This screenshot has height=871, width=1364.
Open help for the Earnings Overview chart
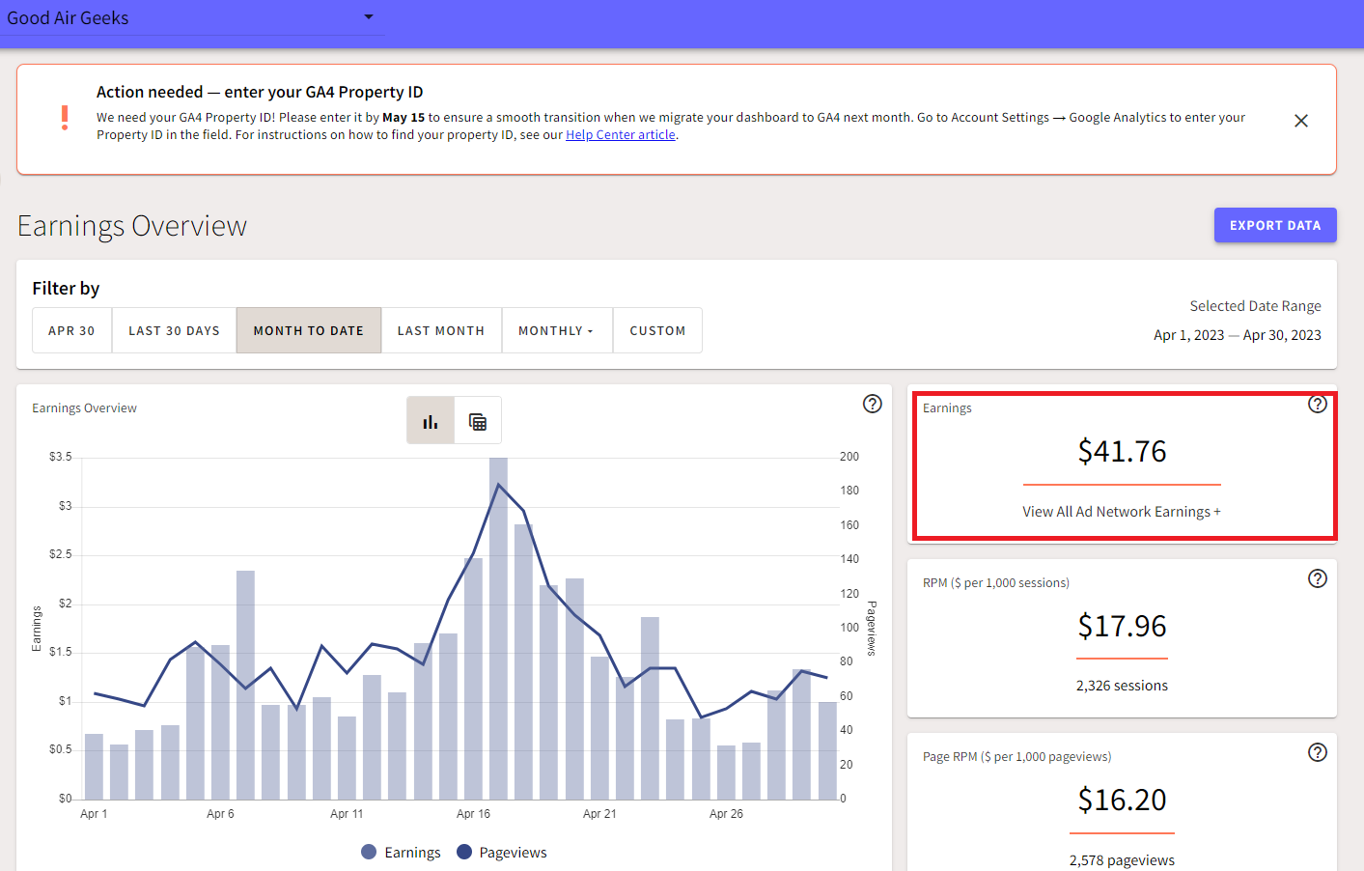click(x=873, y=404)
